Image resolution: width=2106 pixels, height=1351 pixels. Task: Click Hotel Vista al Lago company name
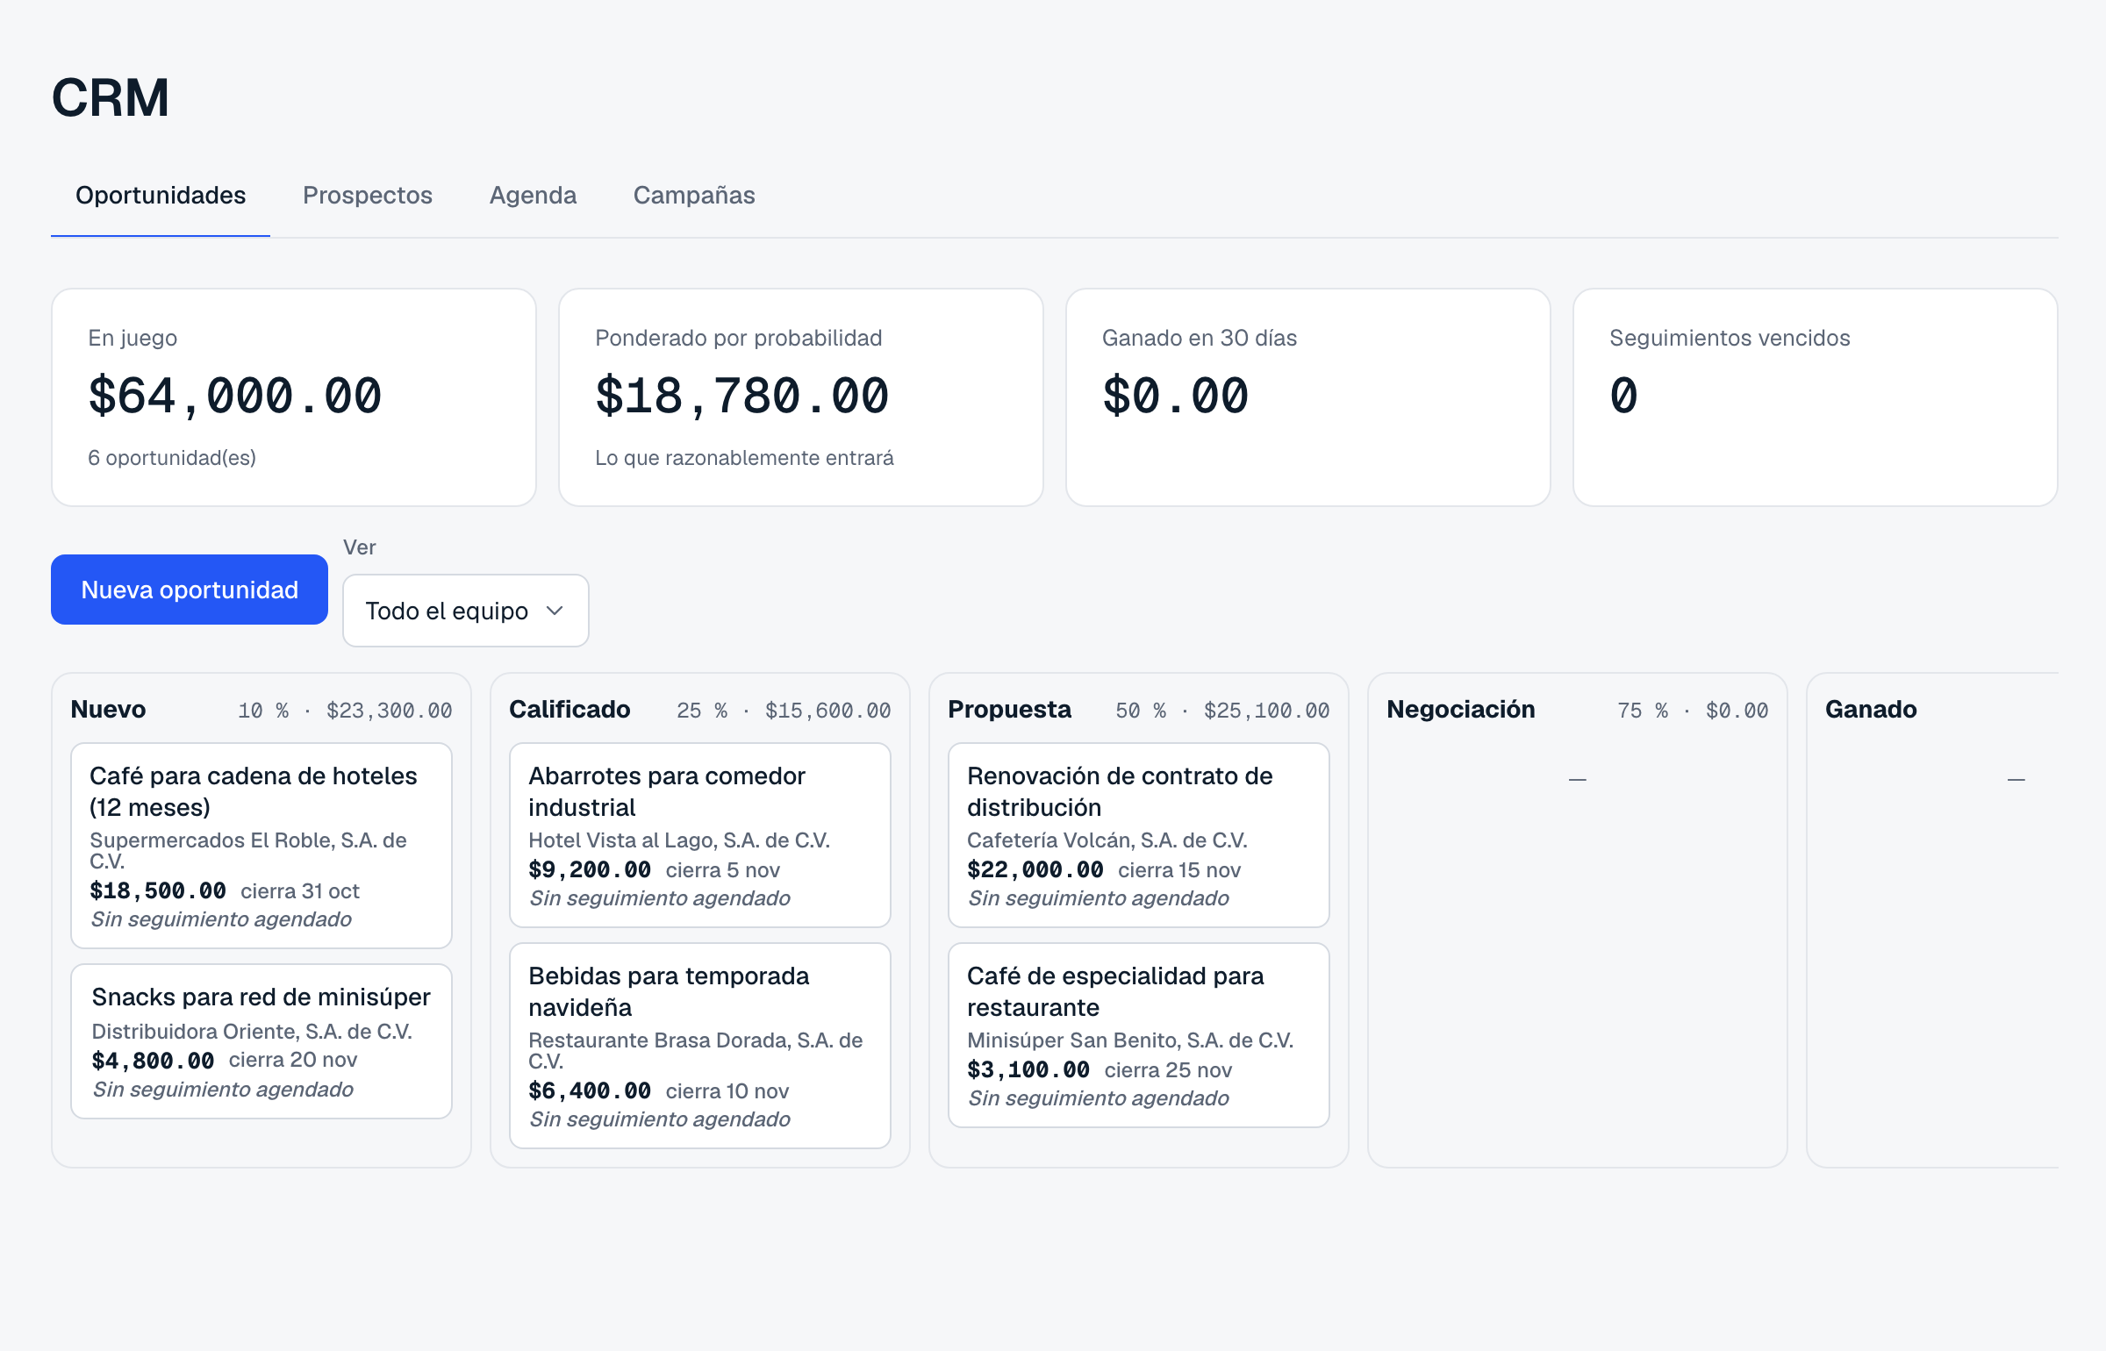(679, 840)
